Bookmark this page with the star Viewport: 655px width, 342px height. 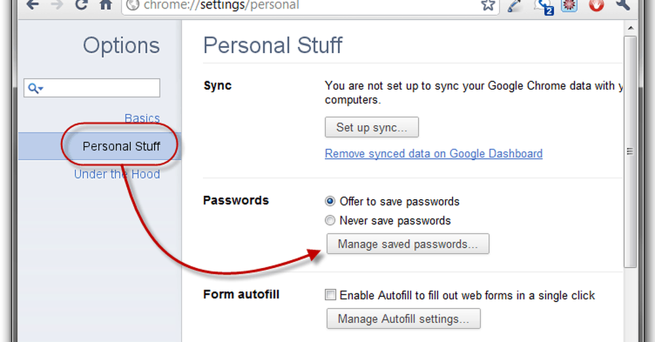488,5
